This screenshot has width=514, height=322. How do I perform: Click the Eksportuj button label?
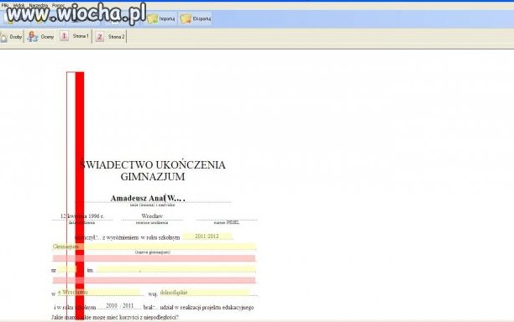(202, 19)
